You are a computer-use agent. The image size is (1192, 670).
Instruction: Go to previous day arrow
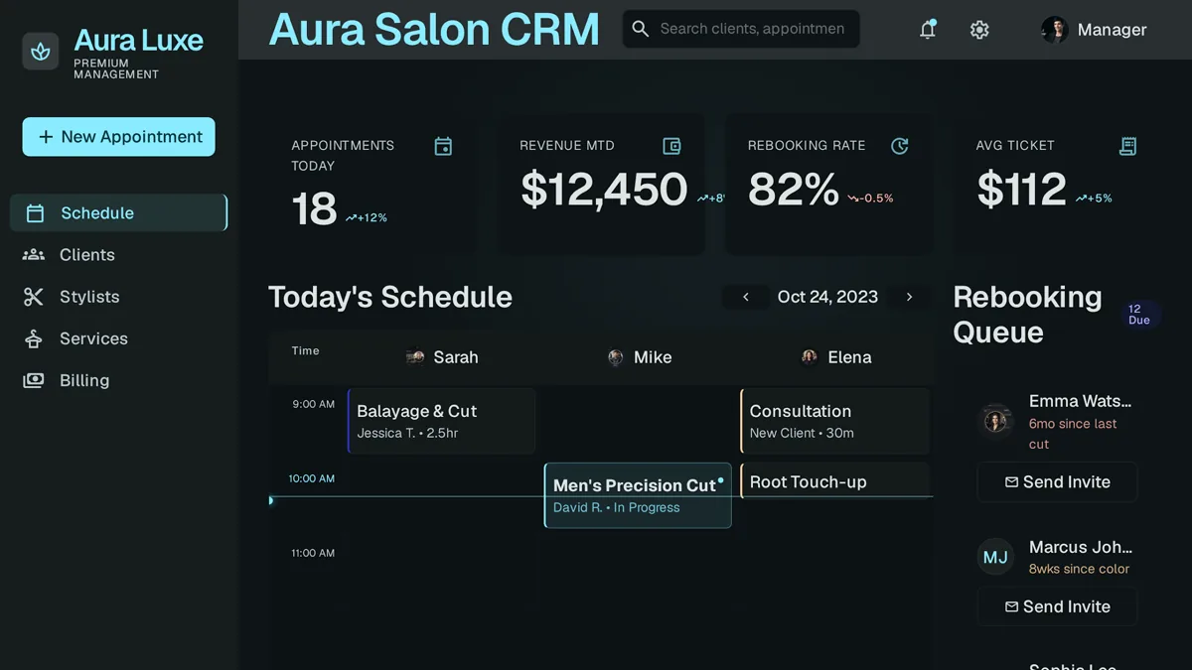(746, 297)
